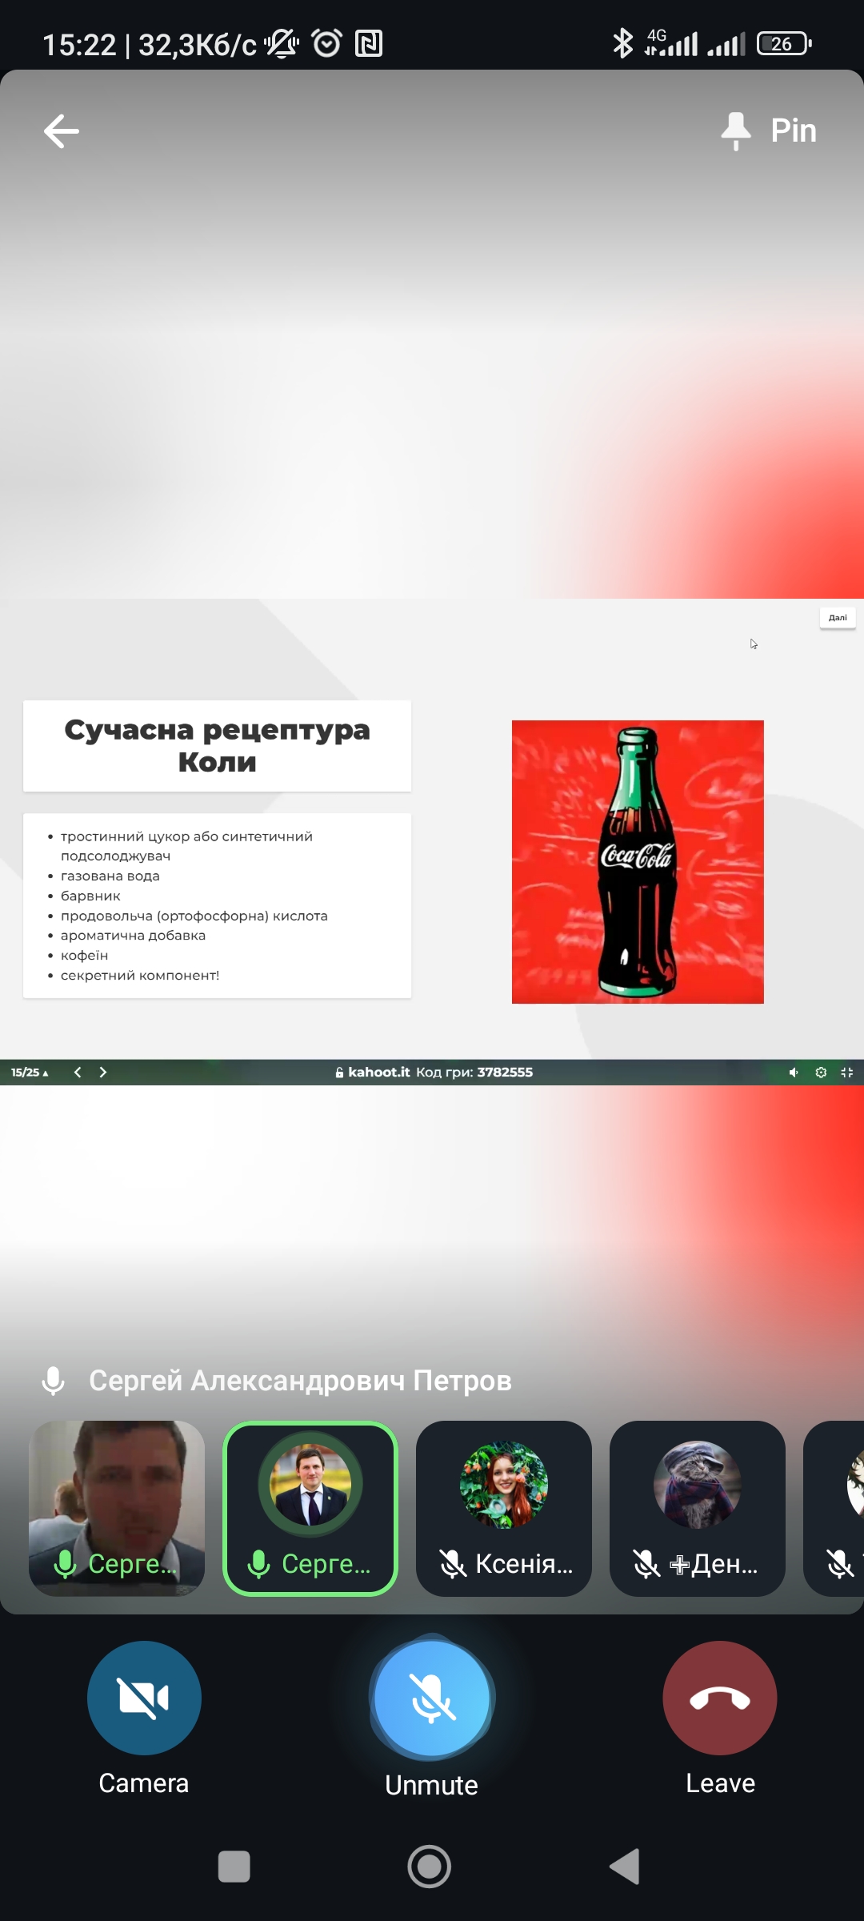Click the Далі button on the slide
Image resolution: width=864 pixels, height=1921 pixels.
(x=838, y=618)
